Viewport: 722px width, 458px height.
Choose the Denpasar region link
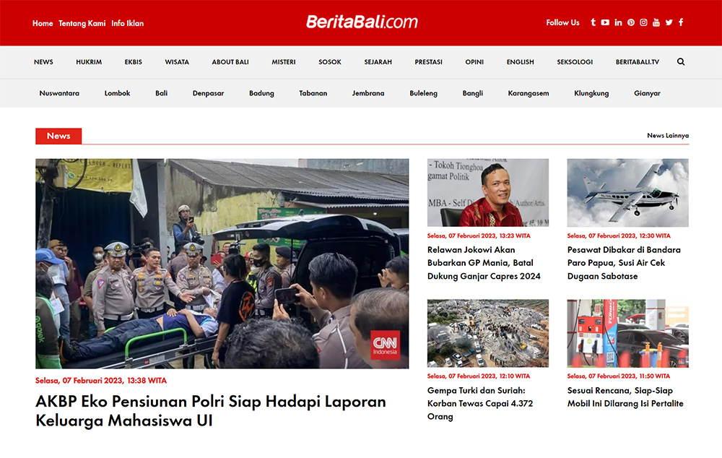(x=208, y=93)
